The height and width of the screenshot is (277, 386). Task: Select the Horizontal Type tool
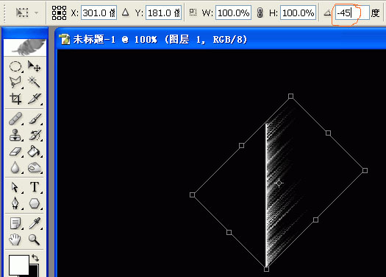point(34,187)
